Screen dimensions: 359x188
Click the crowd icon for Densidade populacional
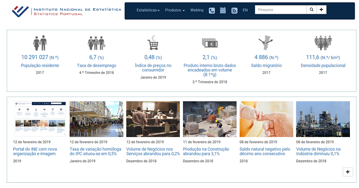(x=323, y=43)
